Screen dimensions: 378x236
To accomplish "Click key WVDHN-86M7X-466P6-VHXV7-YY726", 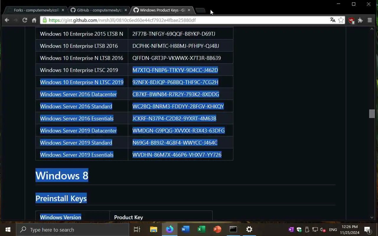I will pyautogui.click(x=177, y=155).
